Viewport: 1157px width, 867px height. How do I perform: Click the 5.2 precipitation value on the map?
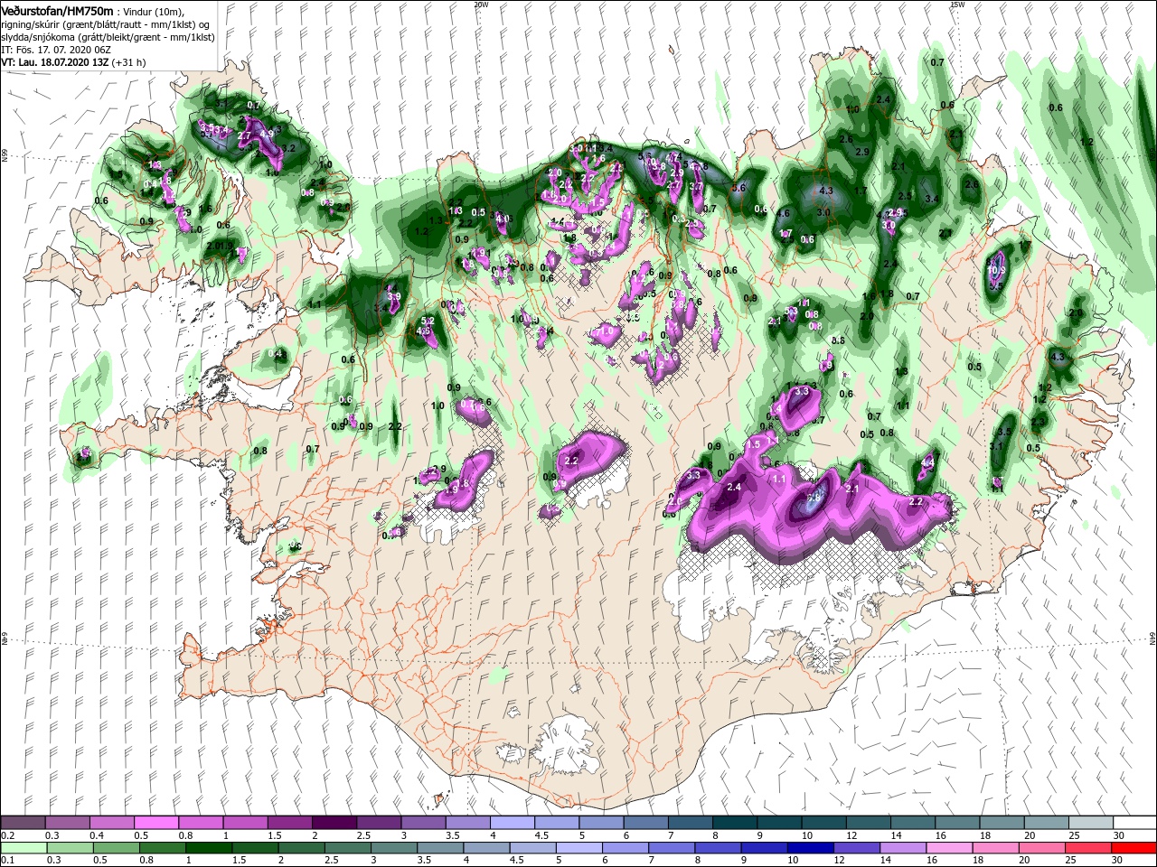pos(428,321)
